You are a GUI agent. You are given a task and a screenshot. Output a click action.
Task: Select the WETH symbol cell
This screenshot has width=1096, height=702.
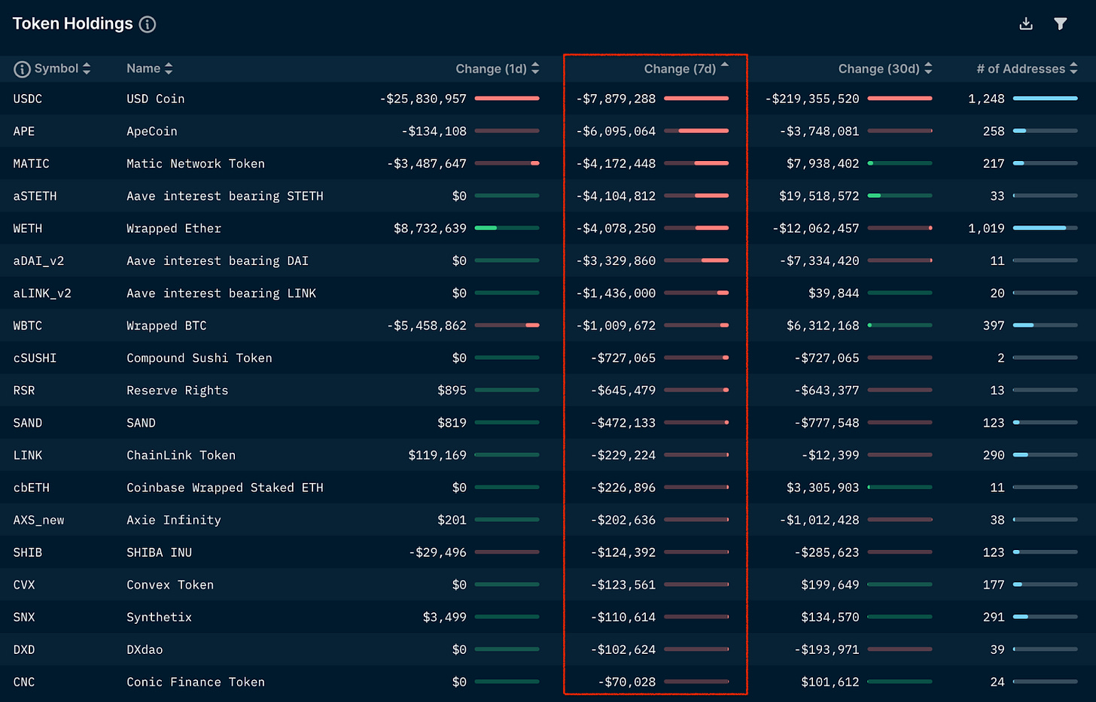(x=28, y=228)
